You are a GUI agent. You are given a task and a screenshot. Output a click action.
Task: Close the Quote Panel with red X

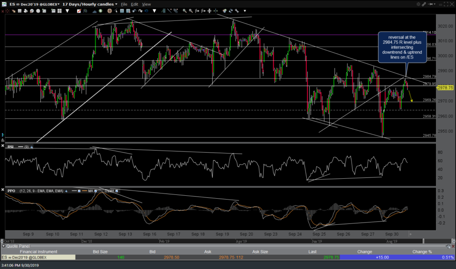click(x=453, y=246)
